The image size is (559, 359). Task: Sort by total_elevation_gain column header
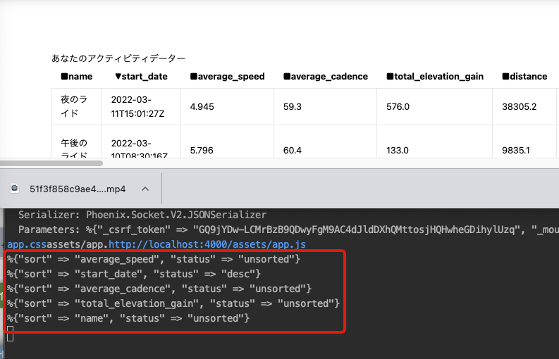click(435, 76)
